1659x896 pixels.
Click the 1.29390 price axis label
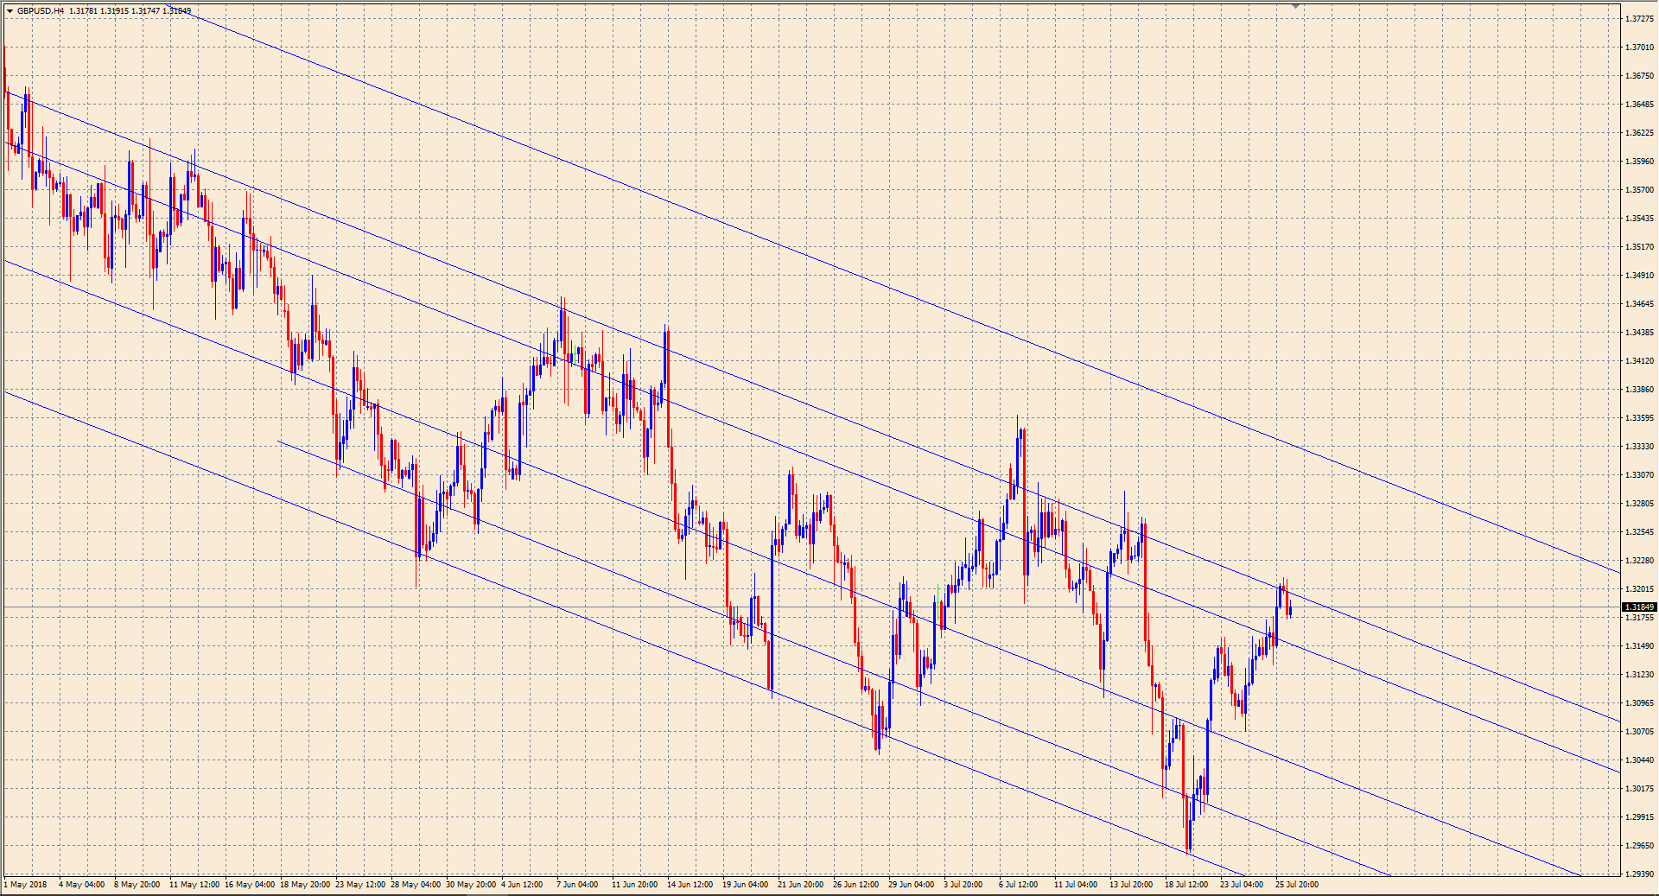click(x=1639, y=874)
